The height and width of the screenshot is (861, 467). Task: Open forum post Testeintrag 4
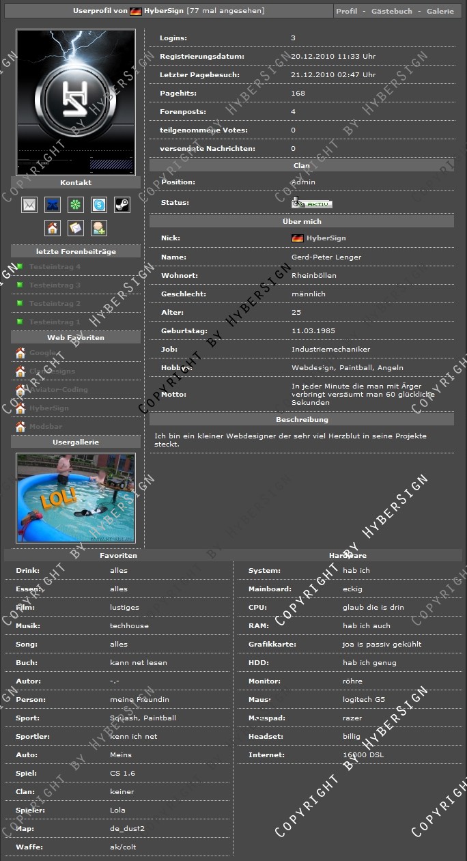[x=55, y=267]
